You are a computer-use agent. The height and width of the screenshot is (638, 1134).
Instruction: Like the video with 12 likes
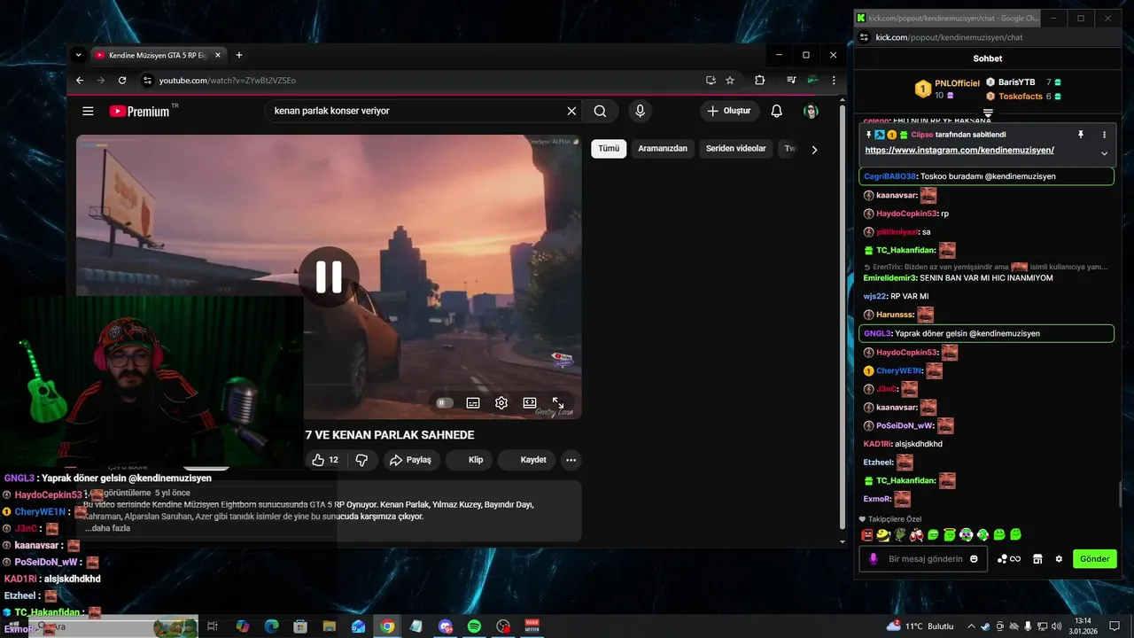click(x=324, y=460)
